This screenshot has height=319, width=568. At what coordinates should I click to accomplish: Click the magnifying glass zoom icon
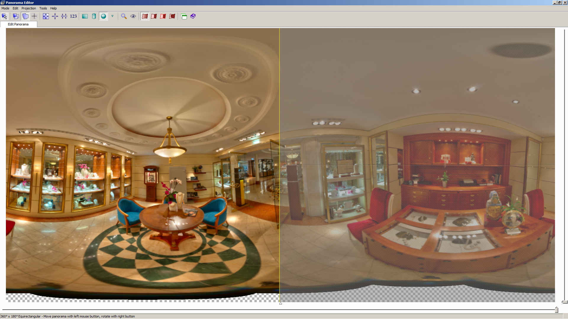[x=124, y=16]
